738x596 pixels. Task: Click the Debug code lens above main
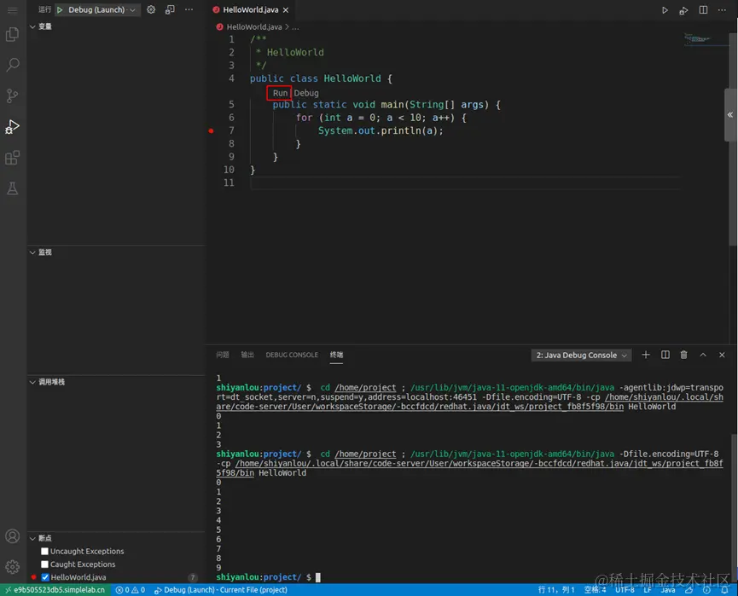pyautogui.click(x=306, y=93)
